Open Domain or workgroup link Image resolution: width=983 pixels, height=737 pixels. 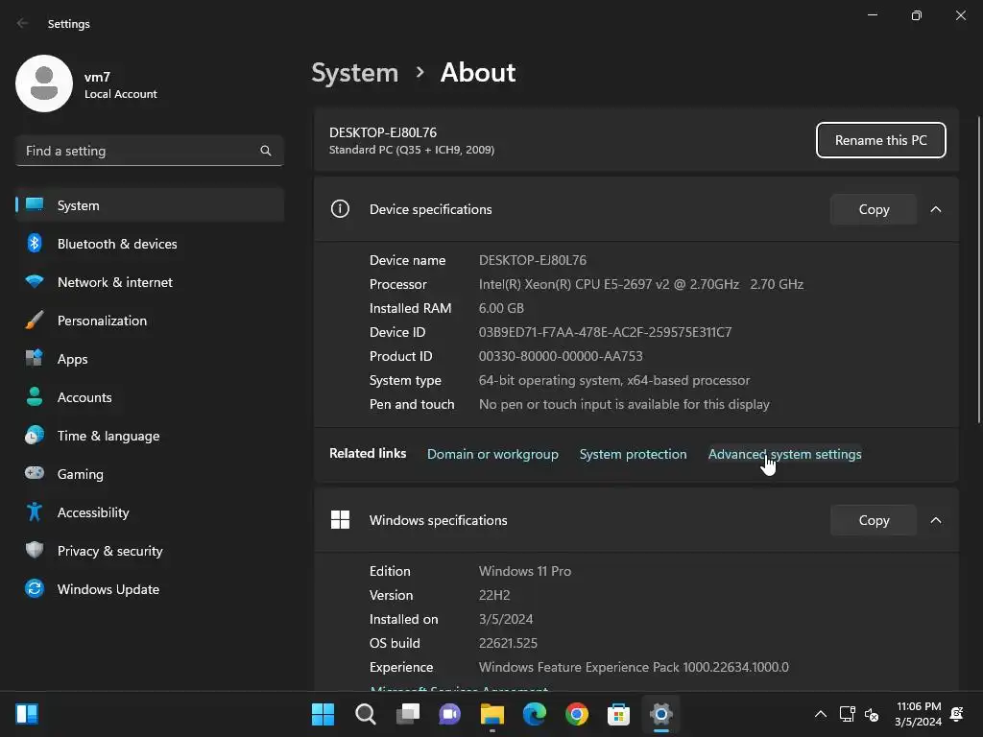tap(492, 454)
